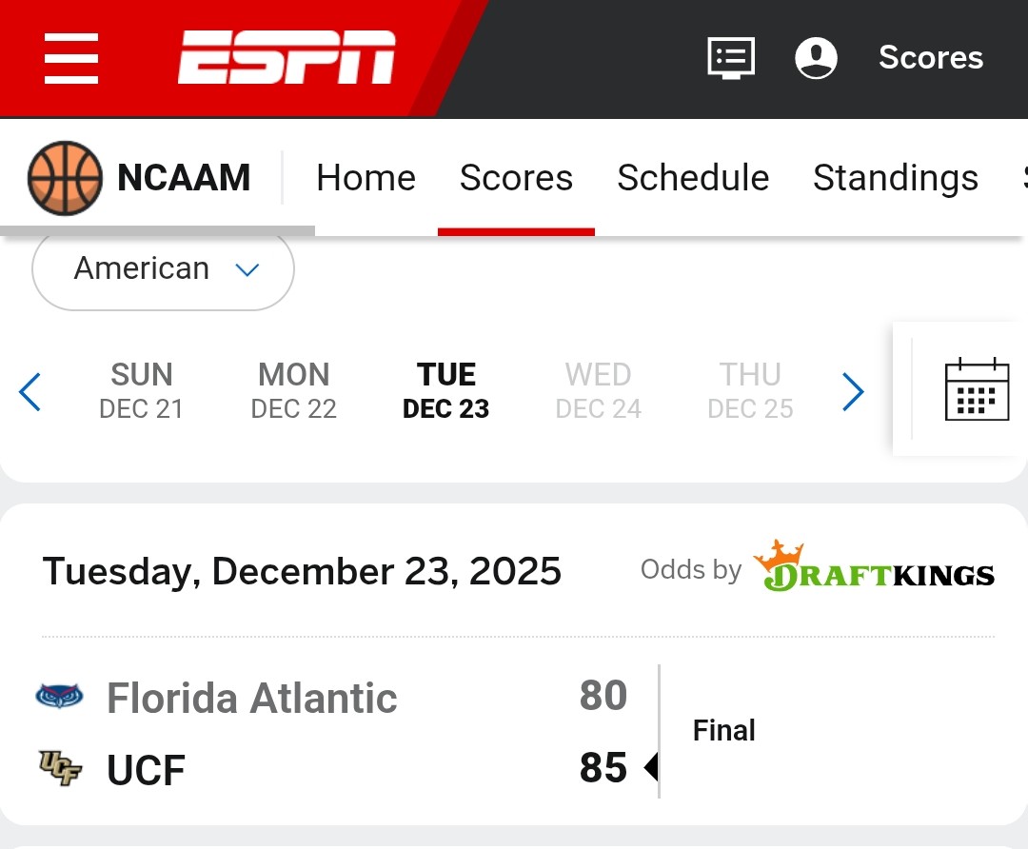The height and width of the screenshot is (849, 1028).
Task: Click the Final game status
Action: [x=723, y=731]
